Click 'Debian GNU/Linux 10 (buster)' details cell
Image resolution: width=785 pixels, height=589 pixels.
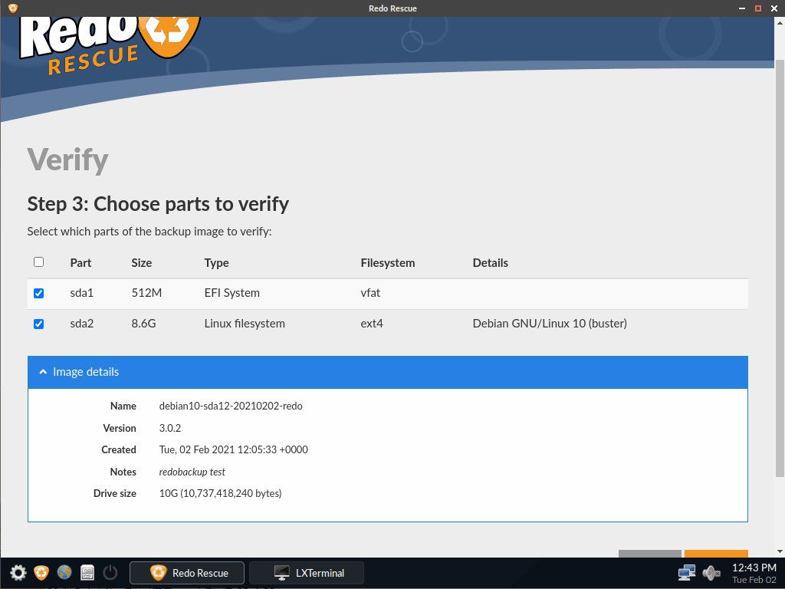[550, 324]
